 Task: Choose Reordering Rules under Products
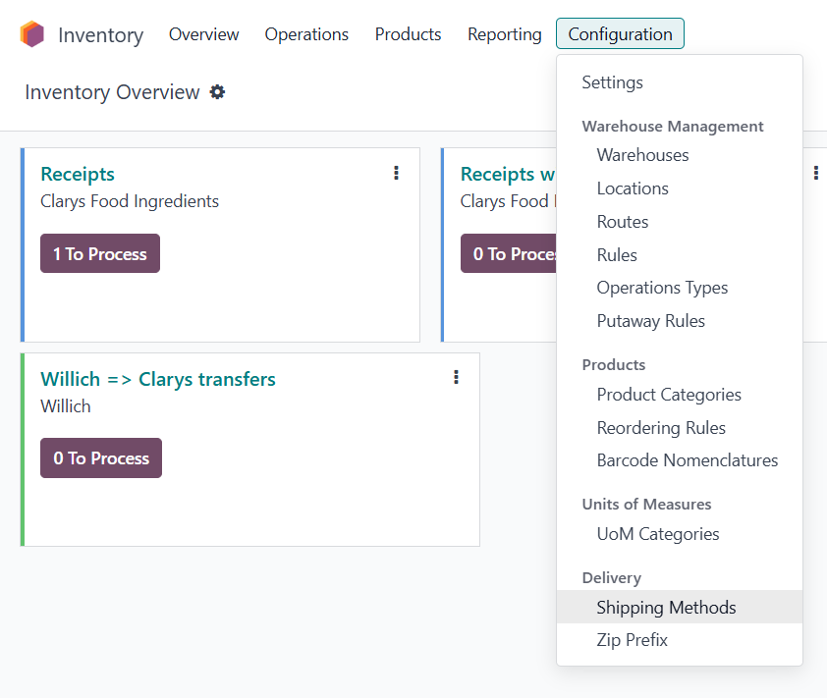click(661, 428)
